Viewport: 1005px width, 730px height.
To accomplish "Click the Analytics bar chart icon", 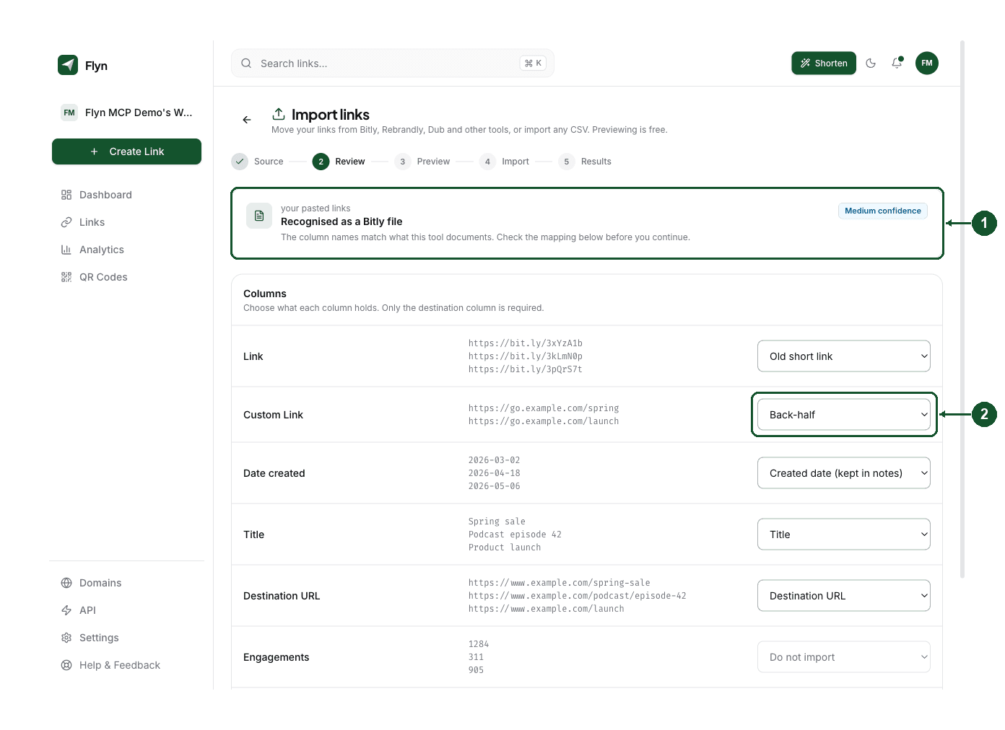I will [x=66, y=250].
